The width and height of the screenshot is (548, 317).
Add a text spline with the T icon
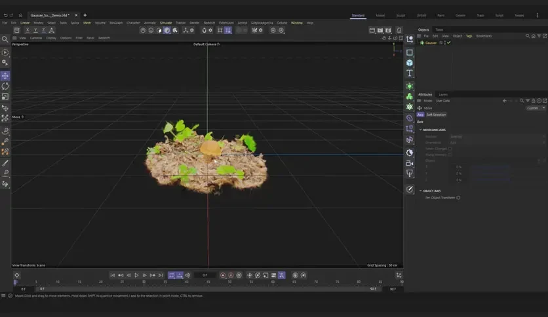[410, 73]
